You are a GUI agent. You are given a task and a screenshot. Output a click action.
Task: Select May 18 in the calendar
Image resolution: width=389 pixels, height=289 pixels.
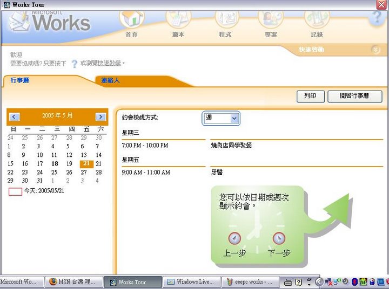click(55, 164)
